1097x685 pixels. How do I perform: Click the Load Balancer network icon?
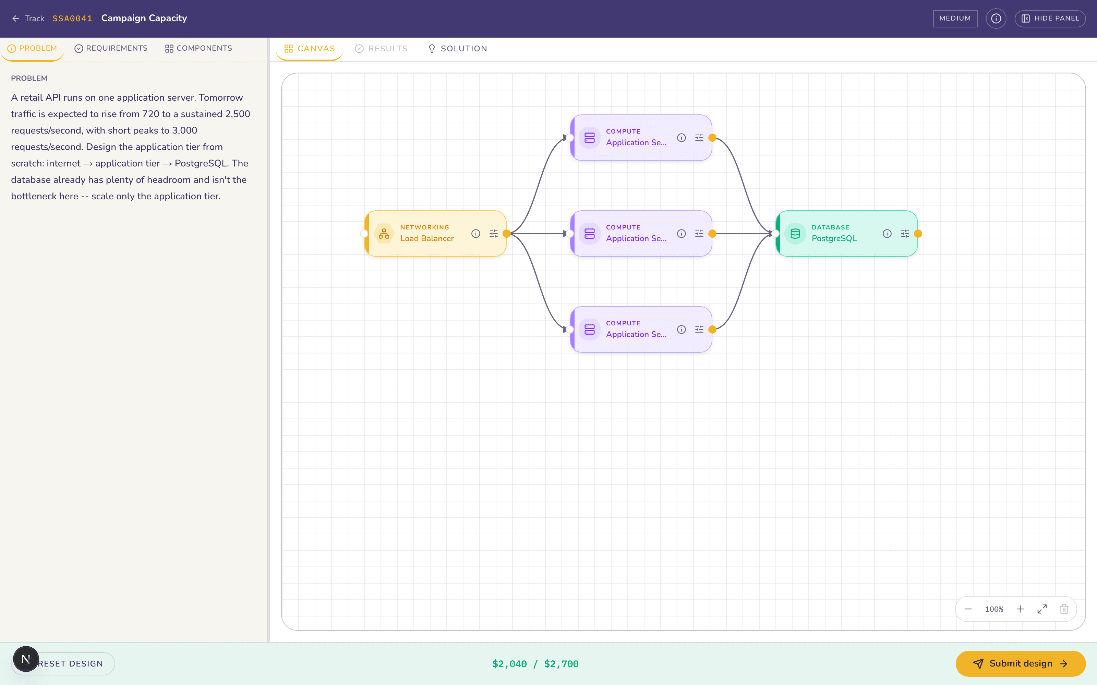pyautogui.click(x=384, y=234)
